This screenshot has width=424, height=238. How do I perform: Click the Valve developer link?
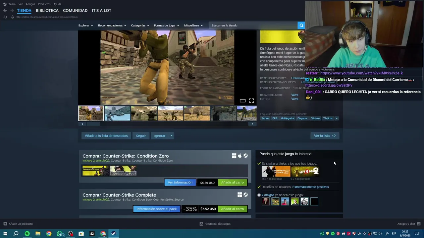click(x=294, y=95)
